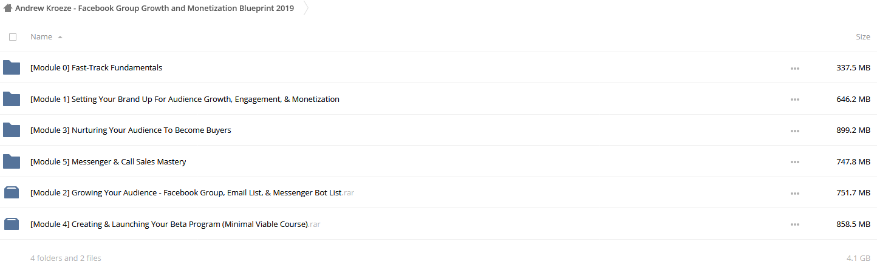Image resolution: width=877 pixels, height=270 pixels.
Task: Click the Module 4 rar archive icon
Action: pos(12,224)
